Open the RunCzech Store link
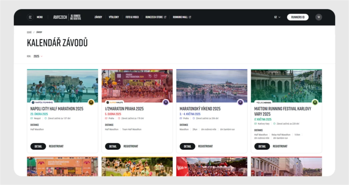Image resolution: width=349 pixels, height=185 pixels. (156, 17)
